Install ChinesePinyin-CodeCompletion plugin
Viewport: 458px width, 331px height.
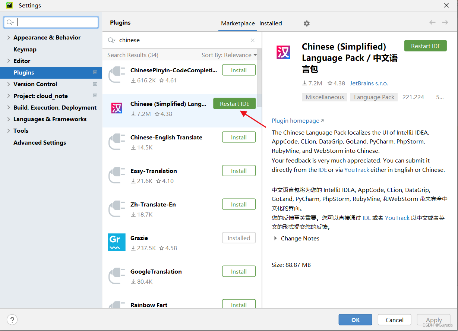tap(239, 70)
